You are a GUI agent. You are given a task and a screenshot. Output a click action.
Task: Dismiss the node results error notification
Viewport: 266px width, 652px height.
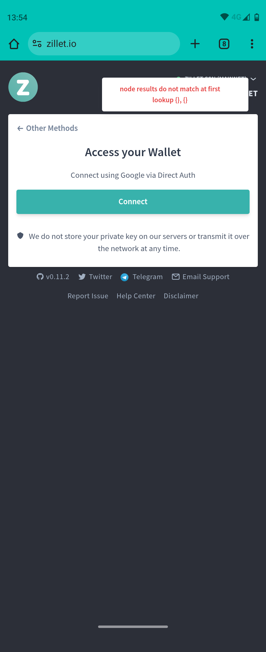tap(175, 94)
